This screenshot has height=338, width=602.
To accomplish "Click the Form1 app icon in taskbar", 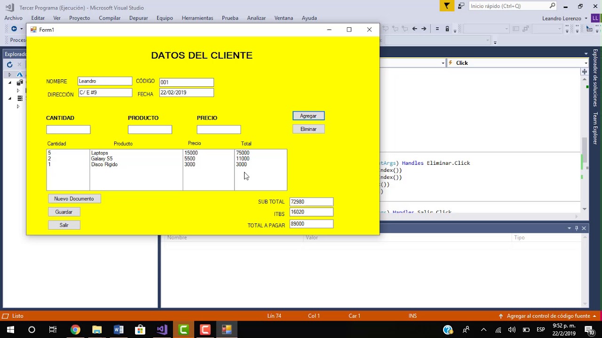I will [227, 330].
